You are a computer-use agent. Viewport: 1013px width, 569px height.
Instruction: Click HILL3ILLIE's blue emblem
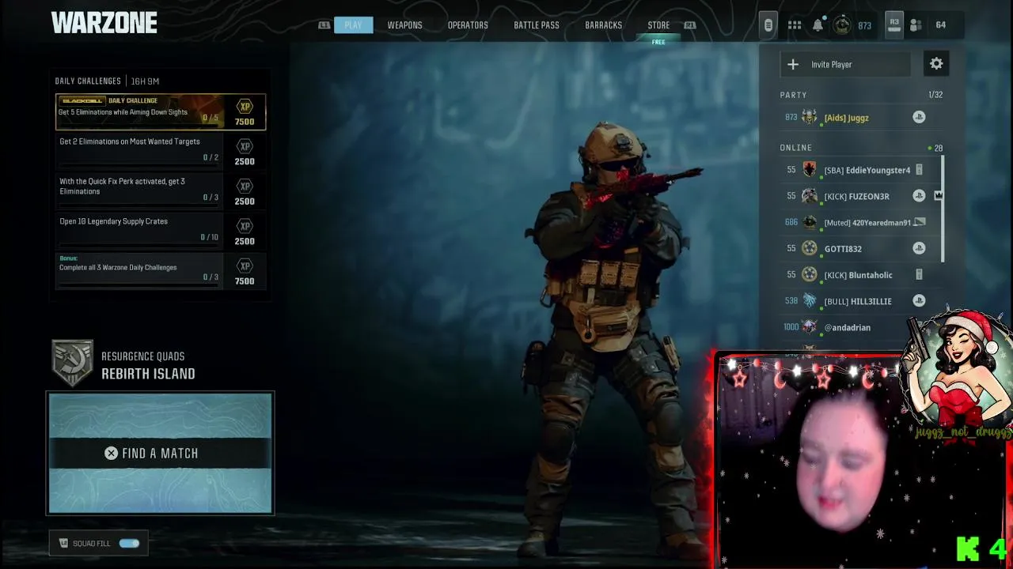tap(809, 301)
